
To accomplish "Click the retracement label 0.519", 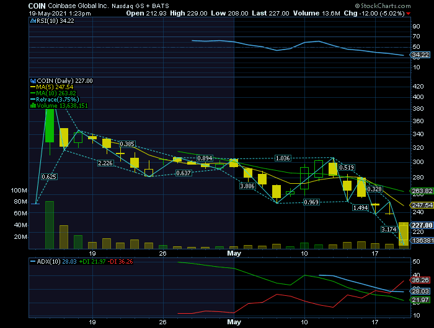I will click(347, 168).
